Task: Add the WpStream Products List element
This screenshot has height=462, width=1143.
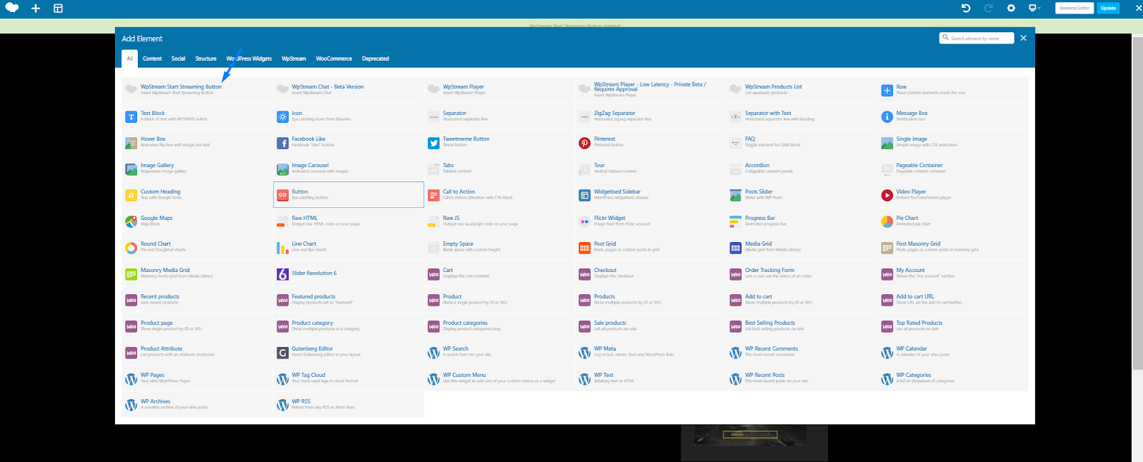Action: 802,90
